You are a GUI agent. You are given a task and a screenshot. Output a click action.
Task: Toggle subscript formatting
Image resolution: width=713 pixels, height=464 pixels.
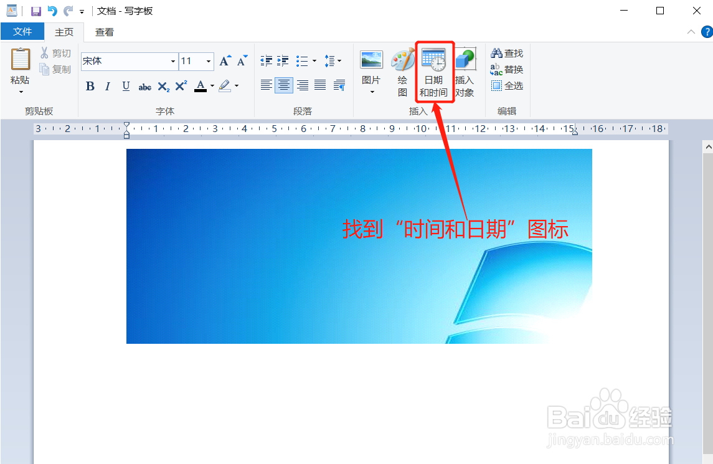tap(163, 87)
